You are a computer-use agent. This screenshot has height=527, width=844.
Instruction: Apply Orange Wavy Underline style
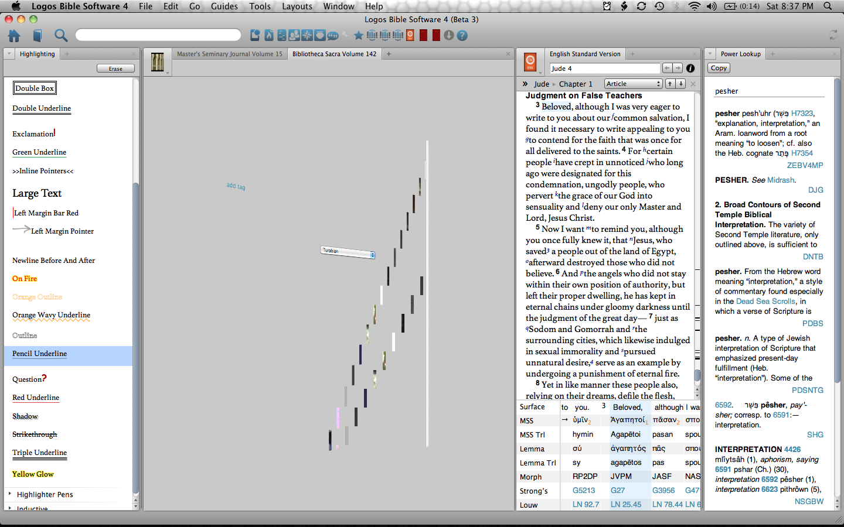click(x=51, y=316)
